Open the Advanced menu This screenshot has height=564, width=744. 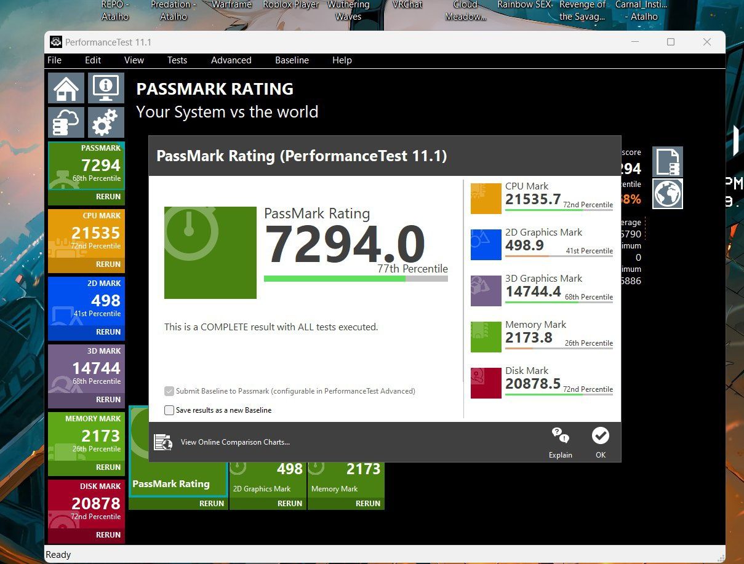point(231,60)
